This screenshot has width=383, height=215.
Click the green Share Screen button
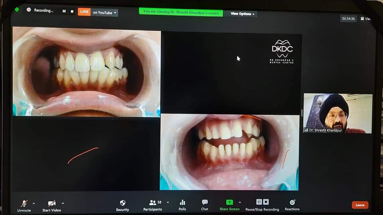[229, 205]
